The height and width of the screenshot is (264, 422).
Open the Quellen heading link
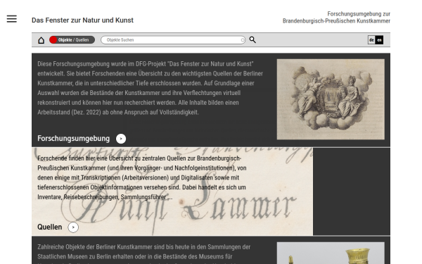(x=49, y=227)
